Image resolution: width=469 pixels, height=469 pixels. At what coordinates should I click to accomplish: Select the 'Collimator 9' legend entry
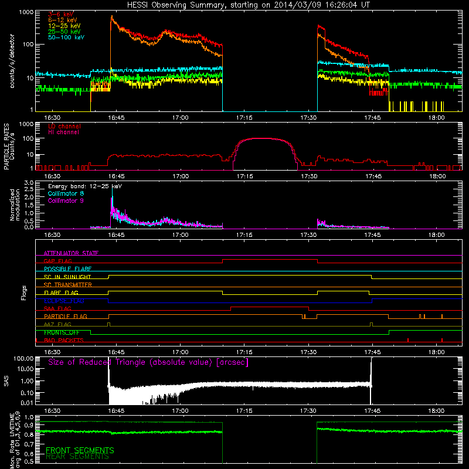pyautogui.click(x=66, y=200)
